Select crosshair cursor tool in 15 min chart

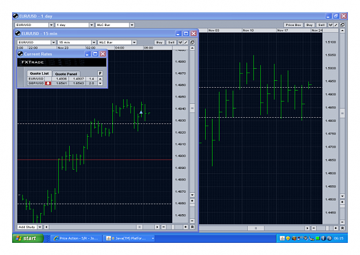(180, 42)
